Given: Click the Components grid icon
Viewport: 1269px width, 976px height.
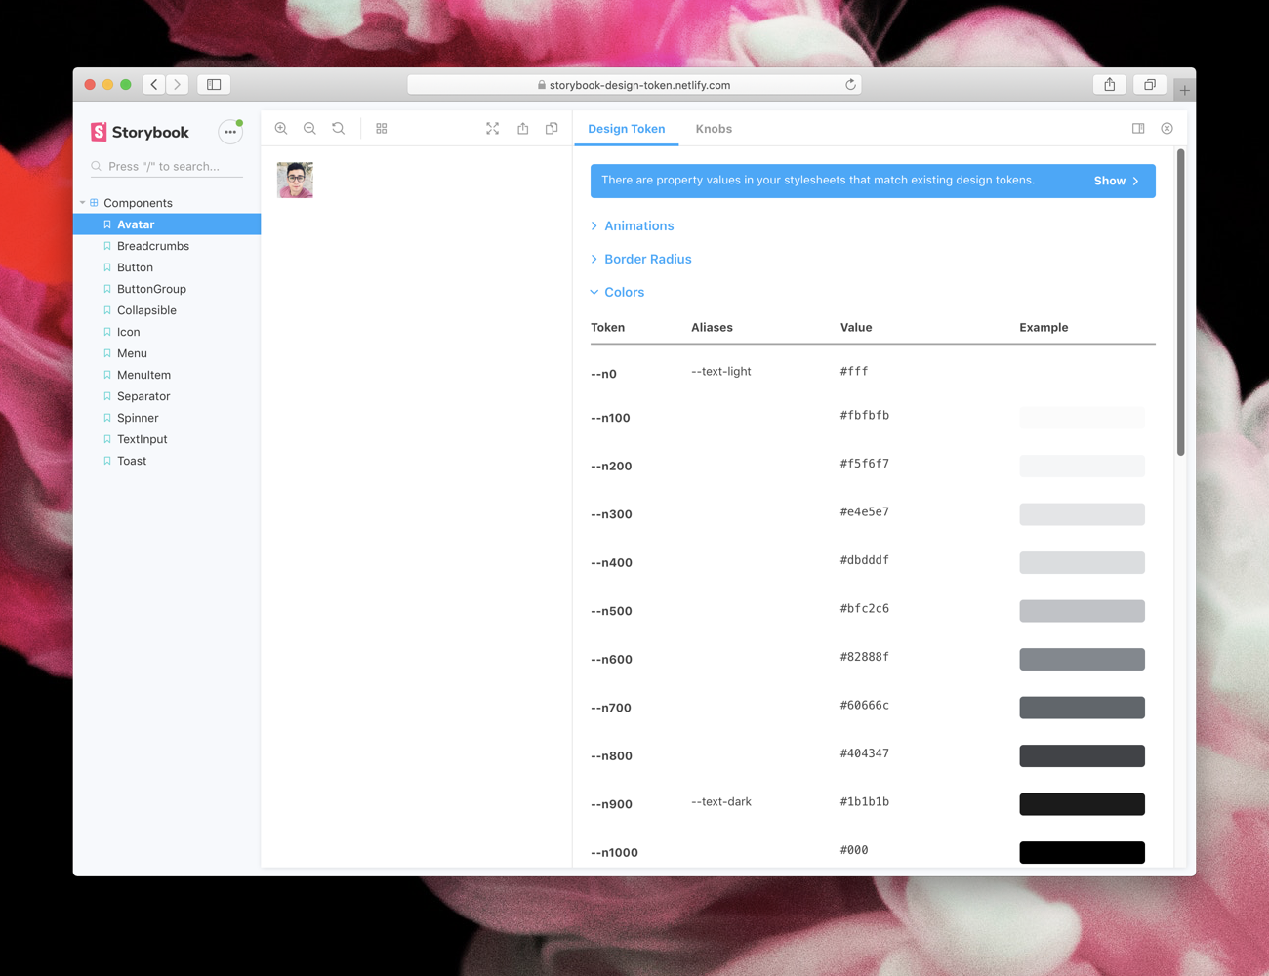Looking at the screenshot, I should click(95, 203).
